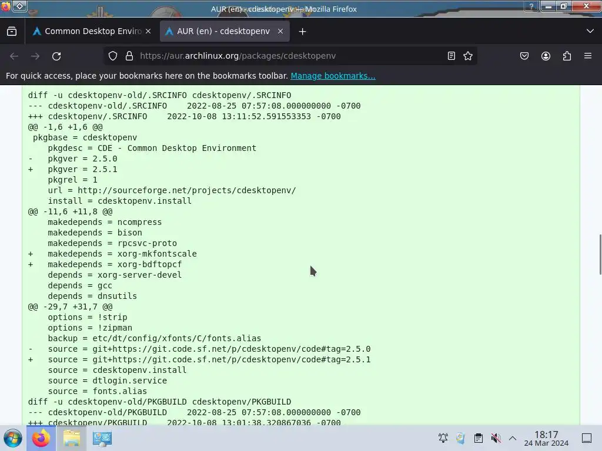Select Firefox in the taskbar
This screenshot has height=451, width=602.
pos(41,438)
